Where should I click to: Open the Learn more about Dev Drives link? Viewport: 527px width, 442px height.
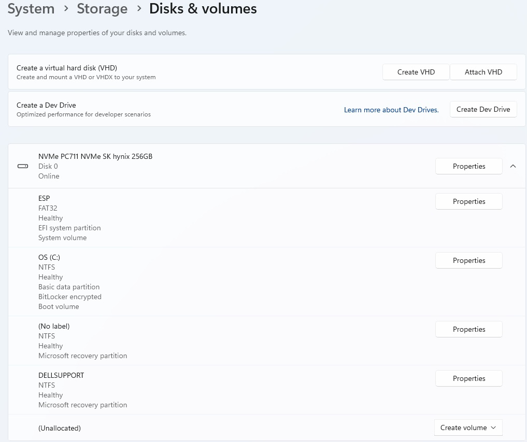click(391, 110)
